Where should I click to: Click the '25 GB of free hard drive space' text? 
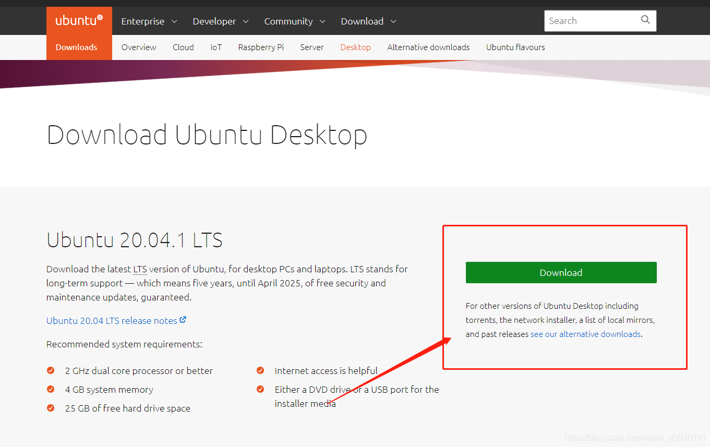pyautogui.click(x=128, y=408)
